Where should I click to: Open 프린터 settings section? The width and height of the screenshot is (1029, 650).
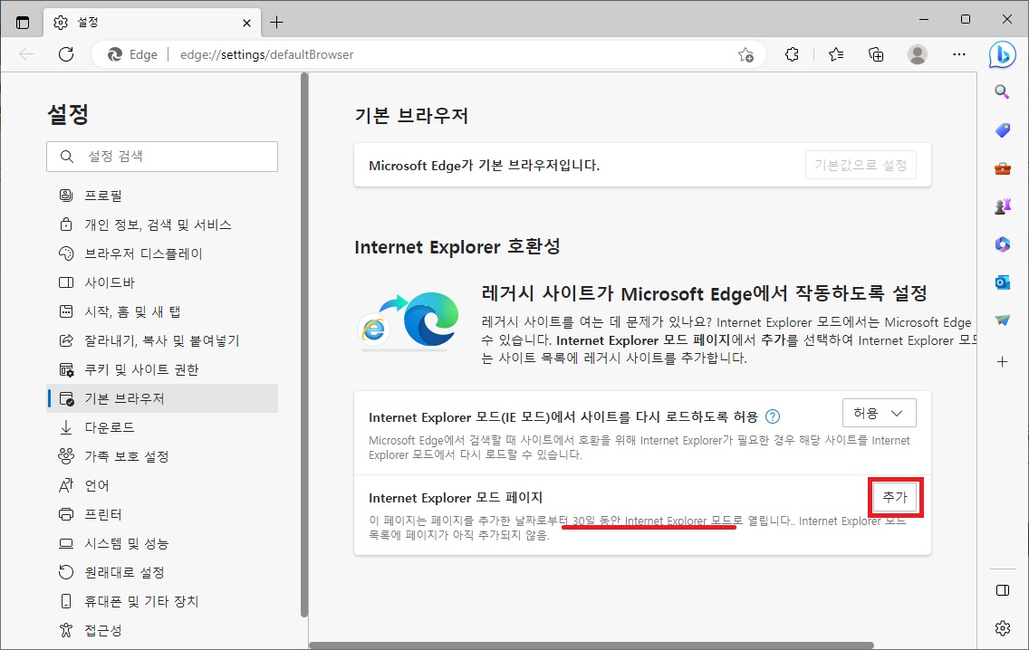(162, 514)
